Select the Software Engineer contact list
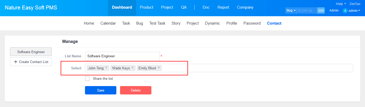This screenshot has height=107, width=365. pyautogui.click(x=31, y=52)
